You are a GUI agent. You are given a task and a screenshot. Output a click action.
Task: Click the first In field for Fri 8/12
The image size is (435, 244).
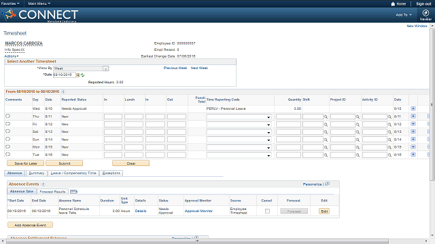click(113, 125)
